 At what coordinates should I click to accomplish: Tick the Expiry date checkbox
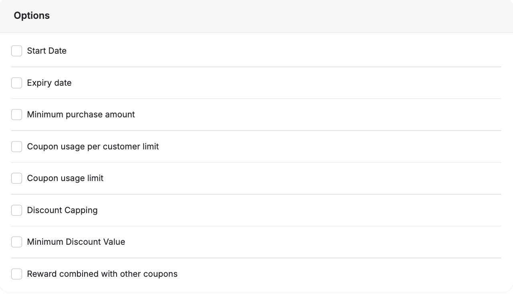coord(16,83)
